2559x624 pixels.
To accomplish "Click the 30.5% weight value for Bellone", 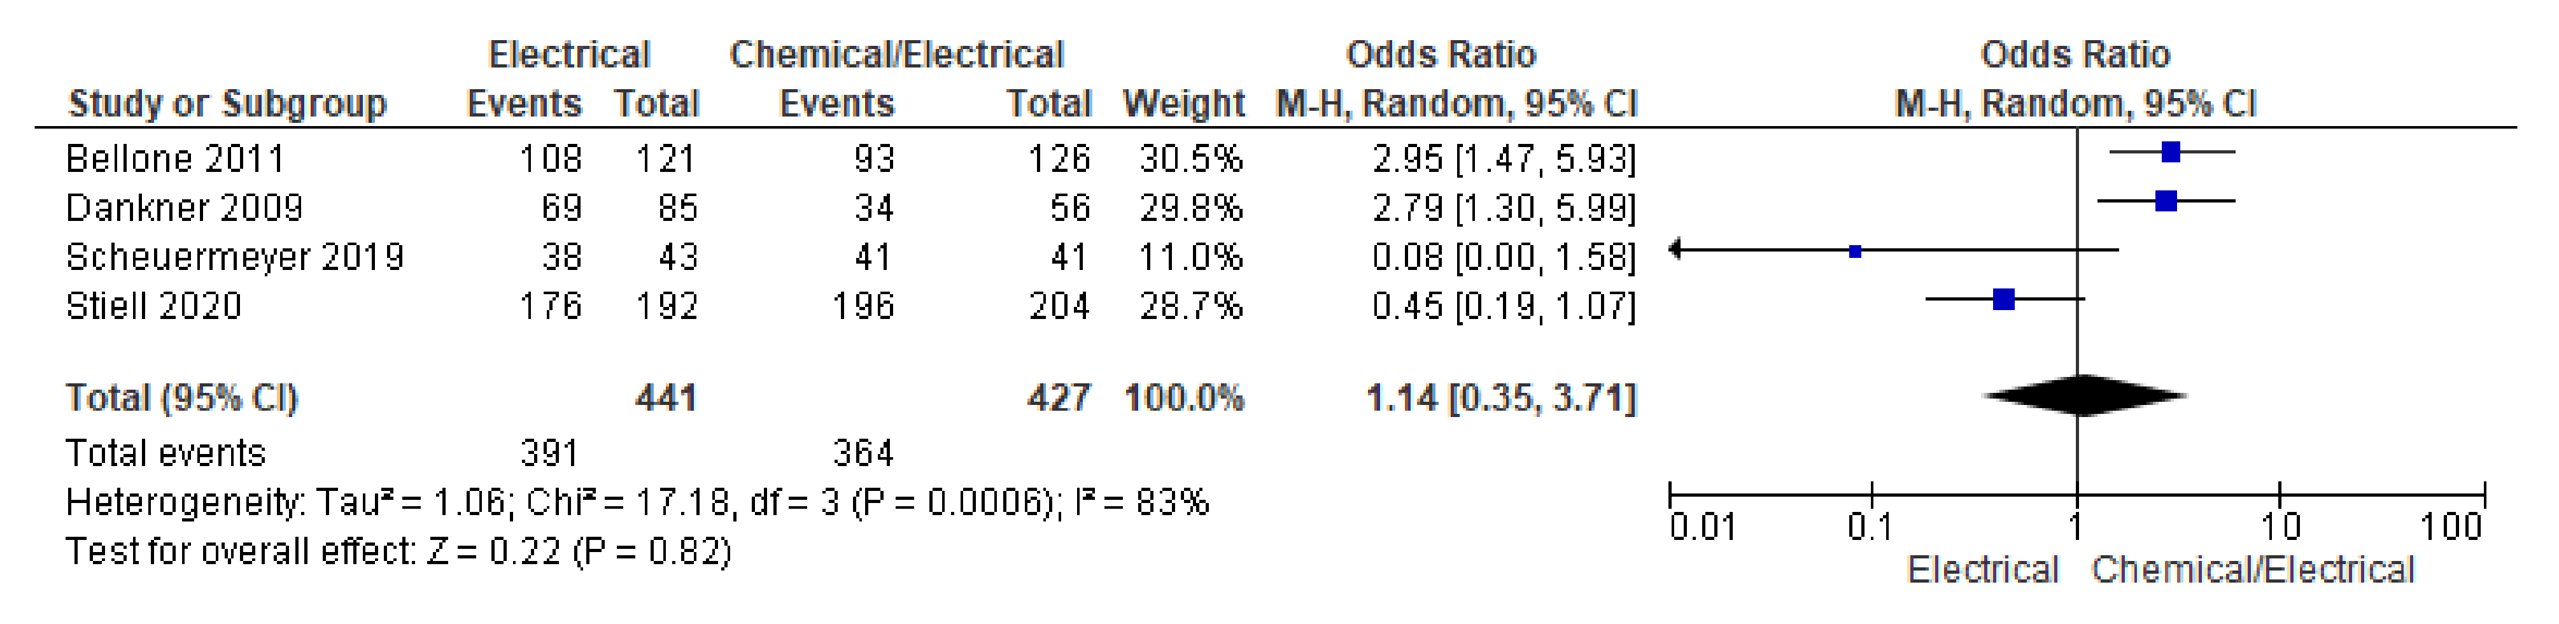I will click(x=1190, y=159).
